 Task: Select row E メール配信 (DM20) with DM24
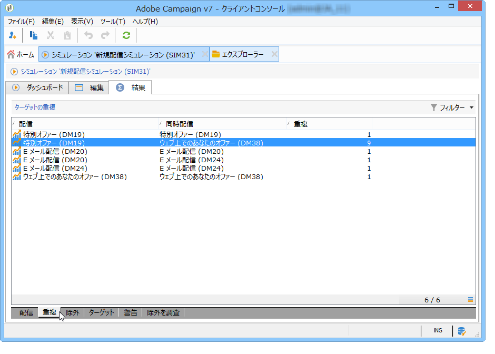tap(243, 160)
